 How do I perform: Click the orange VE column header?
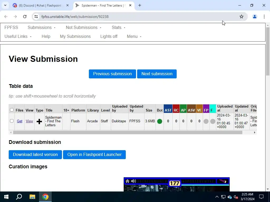pos(199,109)
